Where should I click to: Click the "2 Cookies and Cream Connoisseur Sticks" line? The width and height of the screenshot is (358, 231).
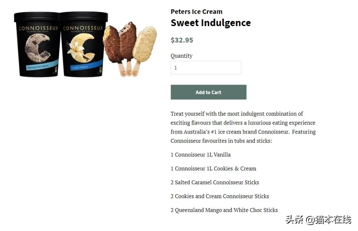(x=219, y=196)
